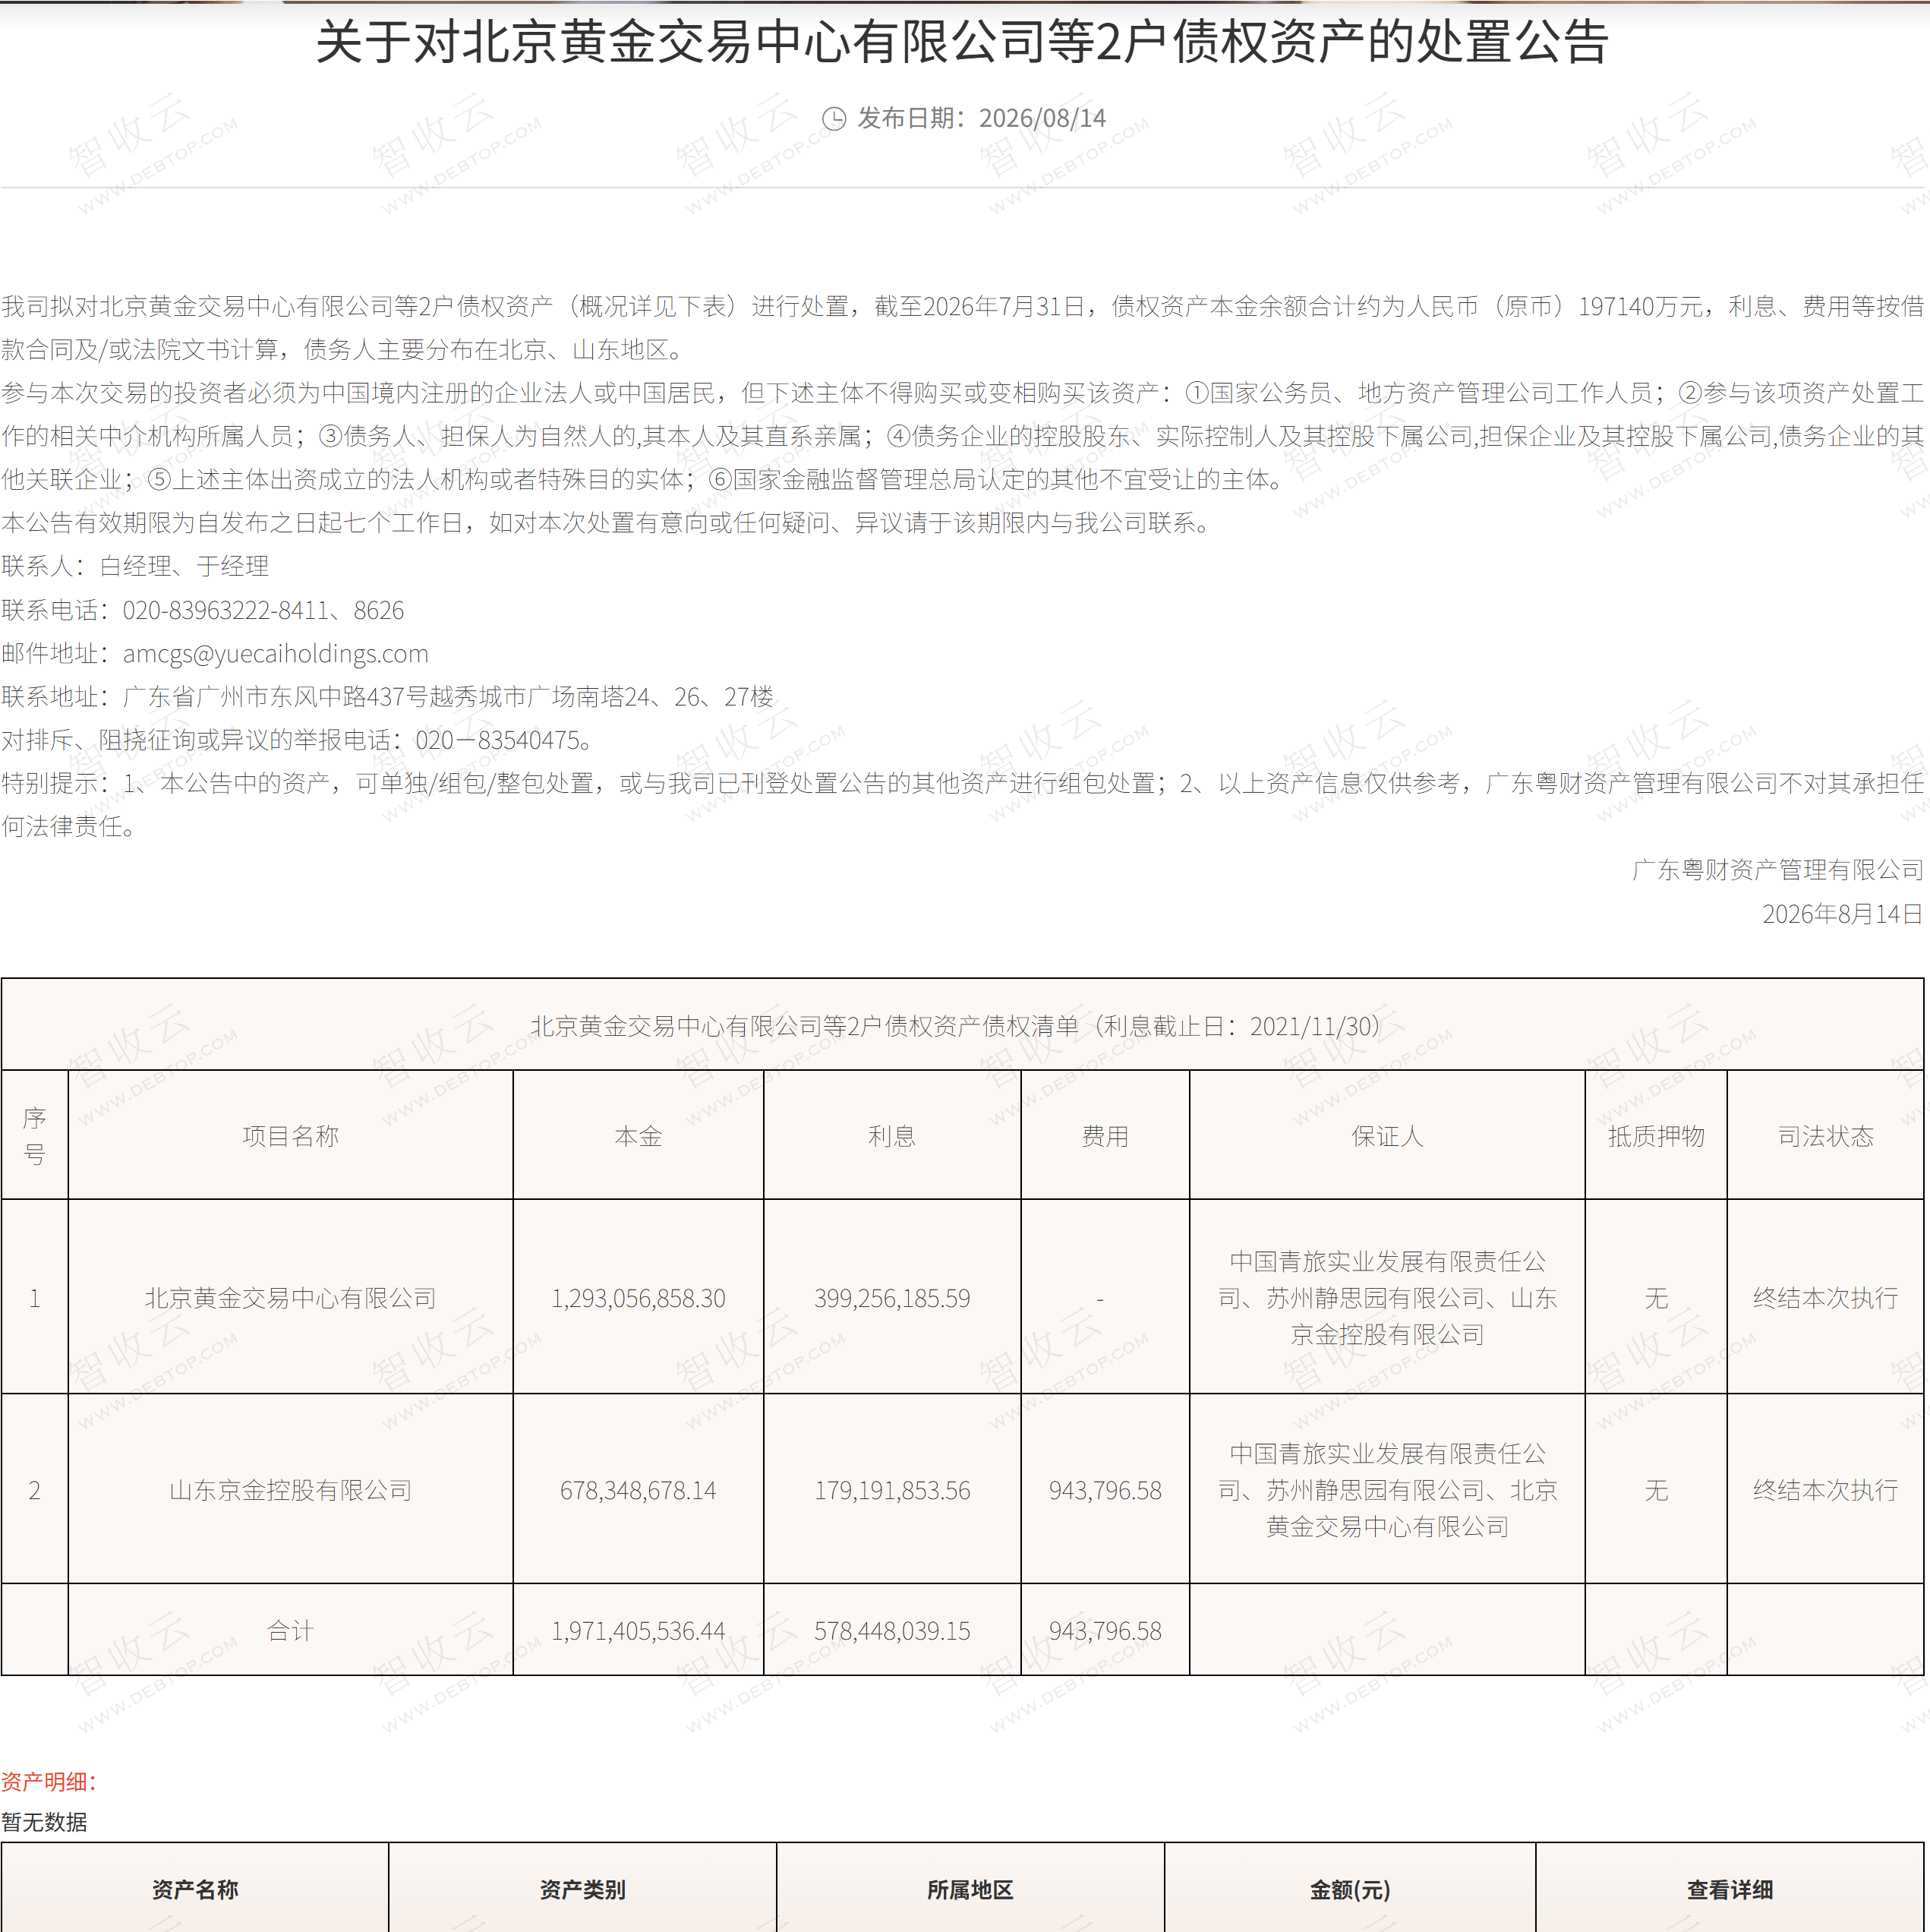
Task: Select the contact phone 020-83963222-8411、8626
Action: coord(263,610)
